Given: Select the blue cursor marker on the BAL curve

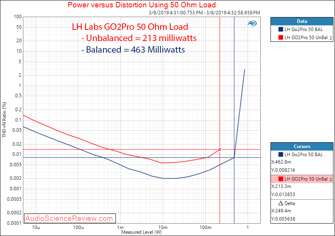Looking at the screenshot, I should tap(234, 158).
